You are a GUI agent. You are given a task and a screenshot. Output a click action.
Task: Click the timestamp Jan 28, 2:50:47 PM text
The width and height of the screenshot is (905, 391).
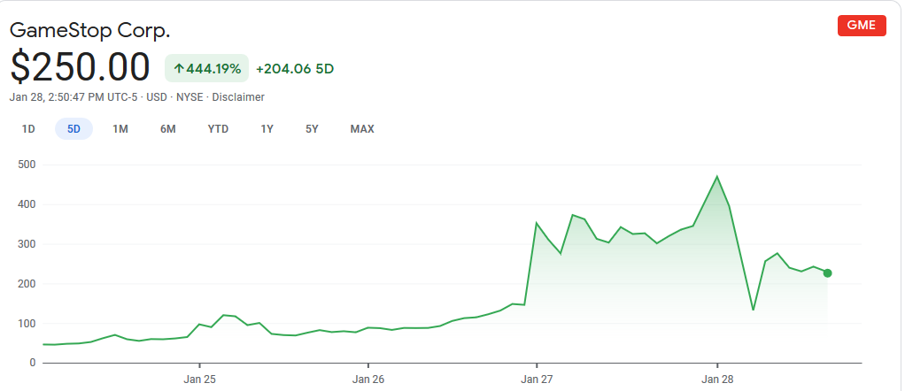57,97
